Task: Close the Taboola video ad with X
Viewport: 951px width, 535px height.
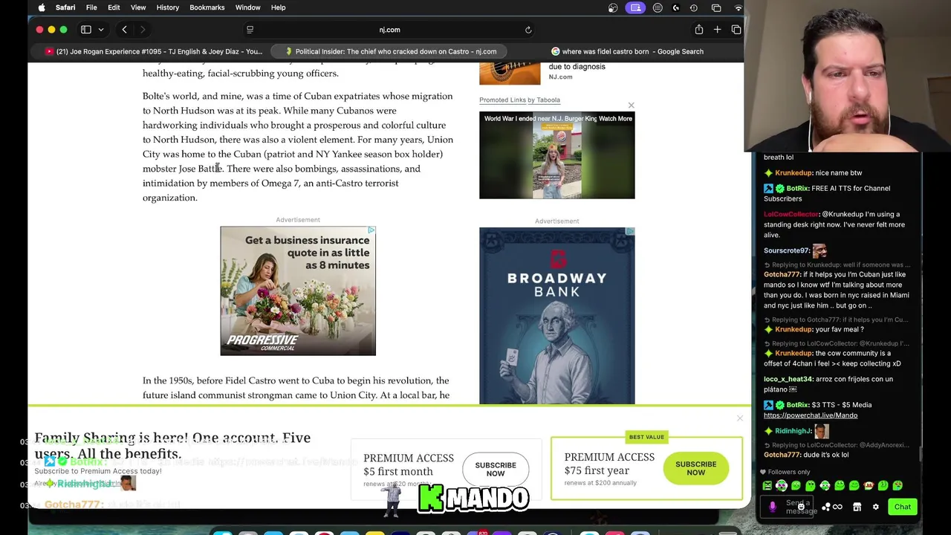Action: (631, 106)
